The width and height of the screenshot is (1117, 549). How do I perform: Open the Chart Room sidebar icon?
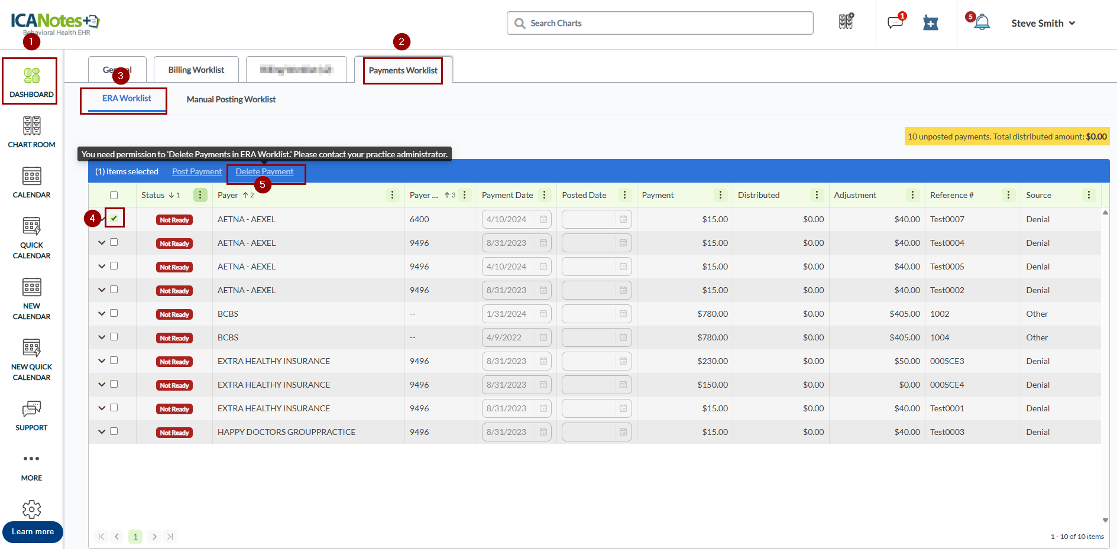(x=31, y=132)
